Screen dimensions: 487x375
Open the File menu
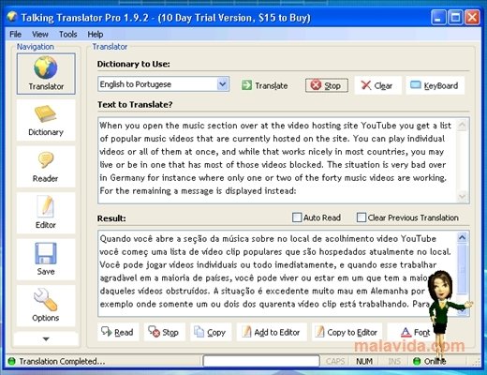[15, 34]
